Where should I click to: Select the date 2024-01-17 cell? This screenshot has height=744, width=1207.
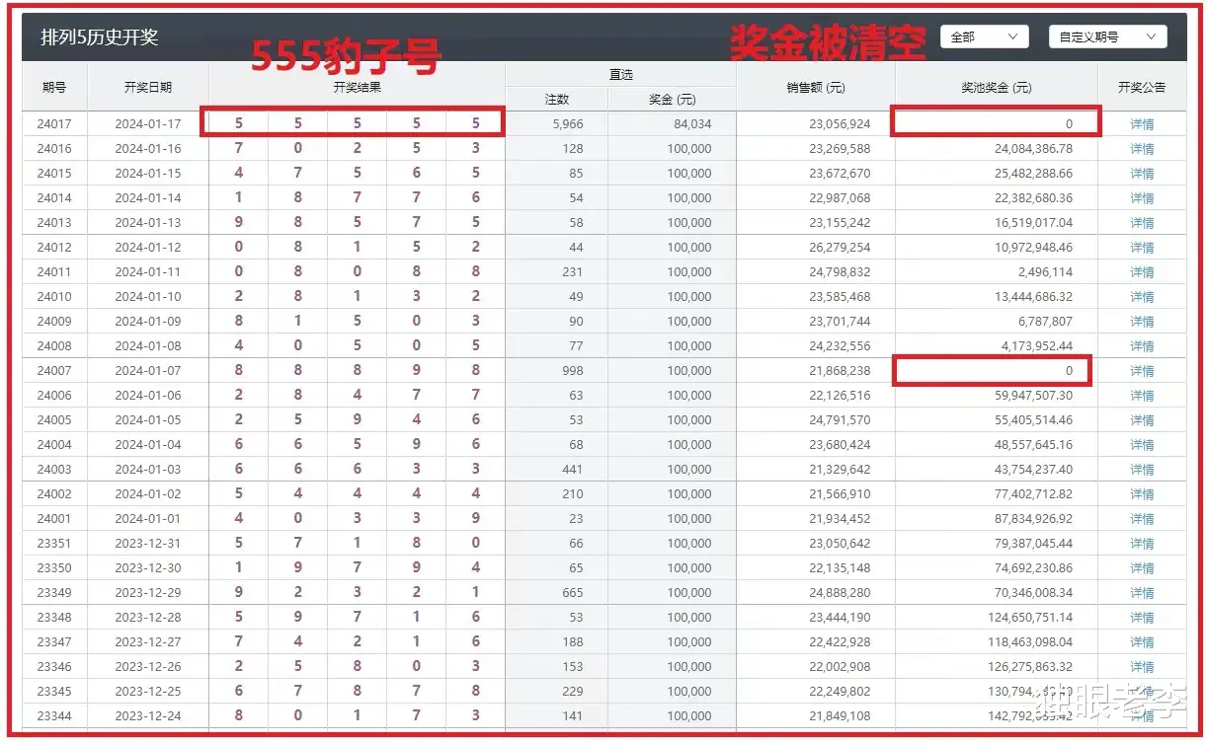(148, 124)
